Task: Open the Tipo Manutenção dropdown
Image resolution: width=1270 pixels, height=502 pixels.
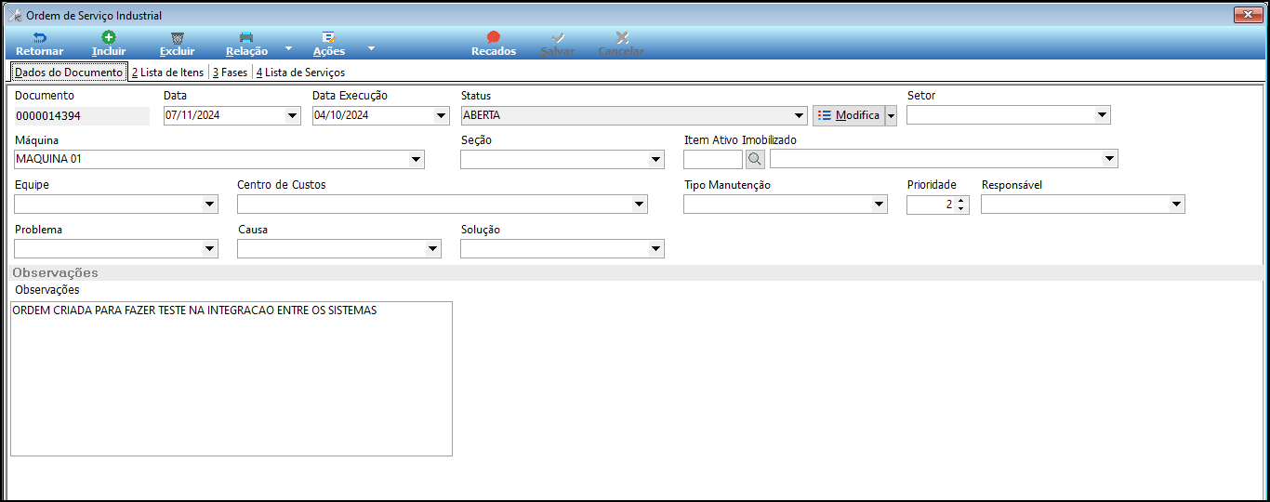Action: click(880, 205)
